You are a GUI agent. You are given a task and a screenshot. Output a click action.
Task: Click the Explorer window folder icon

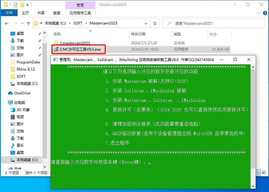(x=6, y=5)
